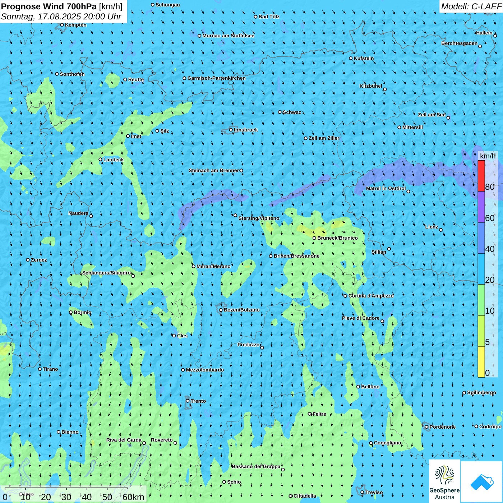Click the 'Modell: C-LAEF' label
Viewport: 503px width, 503px height.
(x=471, y=6)
